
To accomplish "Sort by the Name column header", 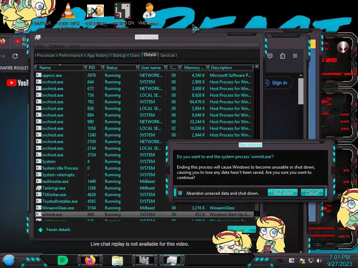I will pos(59,68).
